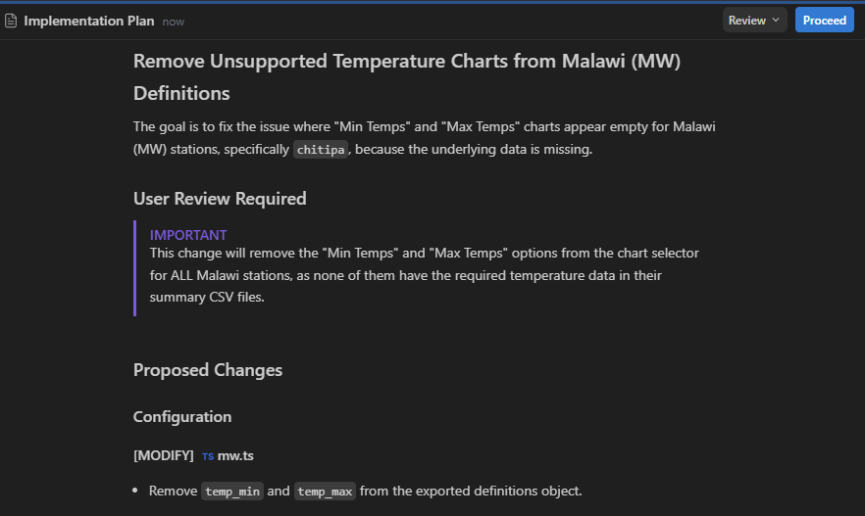
Task: Click the User Review Required heading
Action: click(220, 199)
